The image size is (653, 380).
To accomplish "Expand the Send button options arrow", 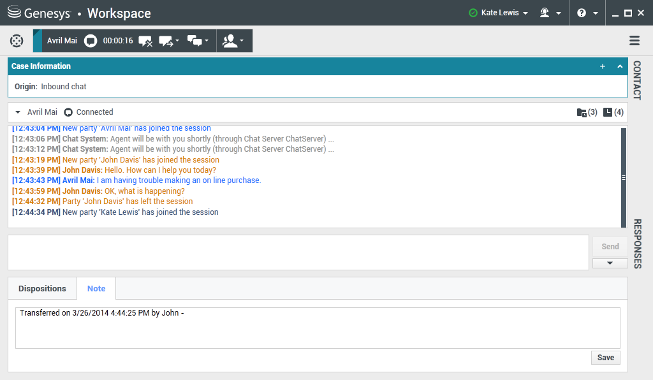I will tap(610, 263).
